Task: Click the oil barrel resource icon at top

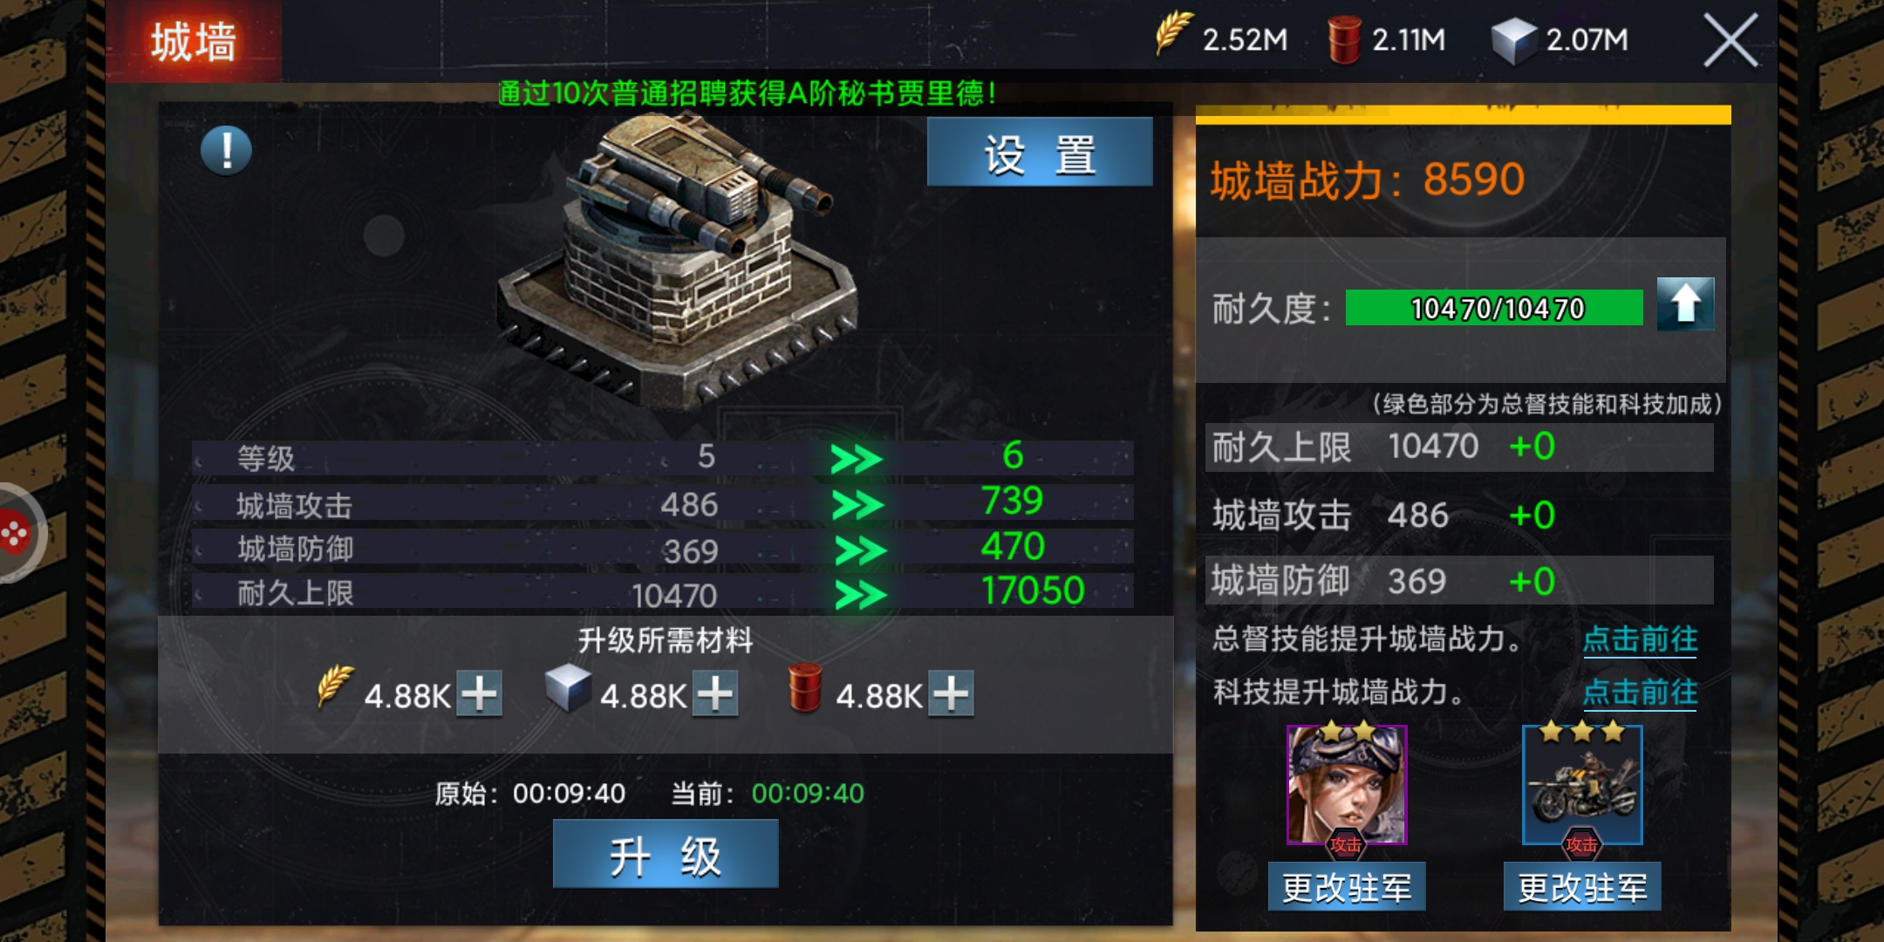Action: 1343,39
